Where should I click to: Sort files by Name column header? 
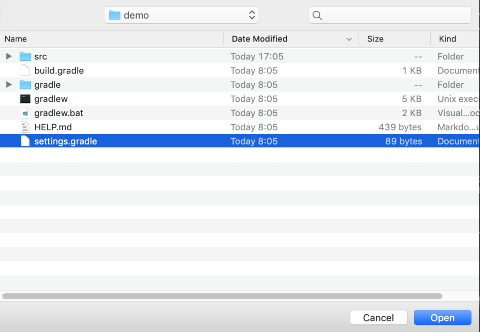16,39
